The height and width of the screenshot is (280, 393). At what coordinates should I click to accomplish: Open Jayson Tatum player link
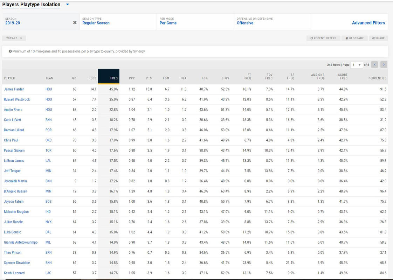click(x=14, y=202)
